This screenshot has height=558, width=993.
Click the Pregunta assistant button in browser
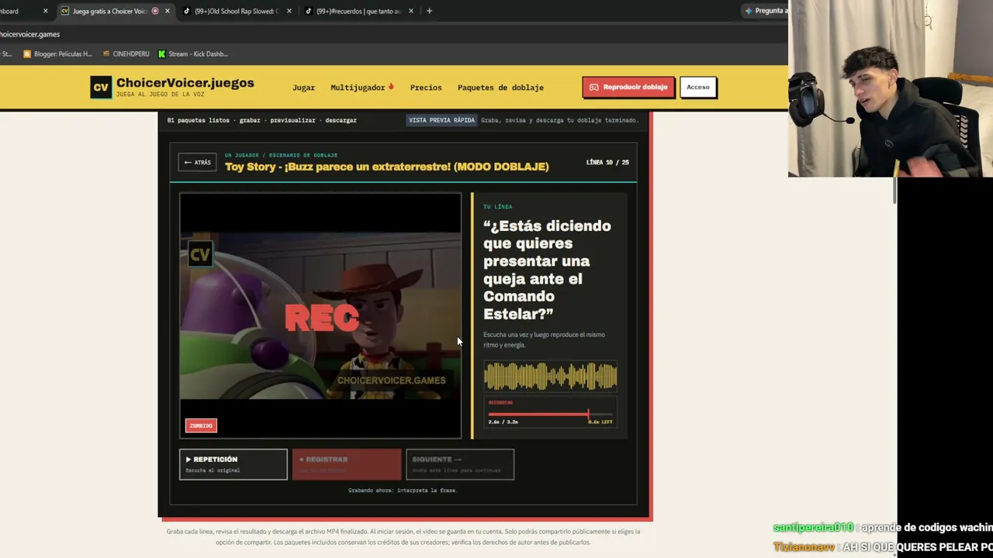[x=764, y=11]
